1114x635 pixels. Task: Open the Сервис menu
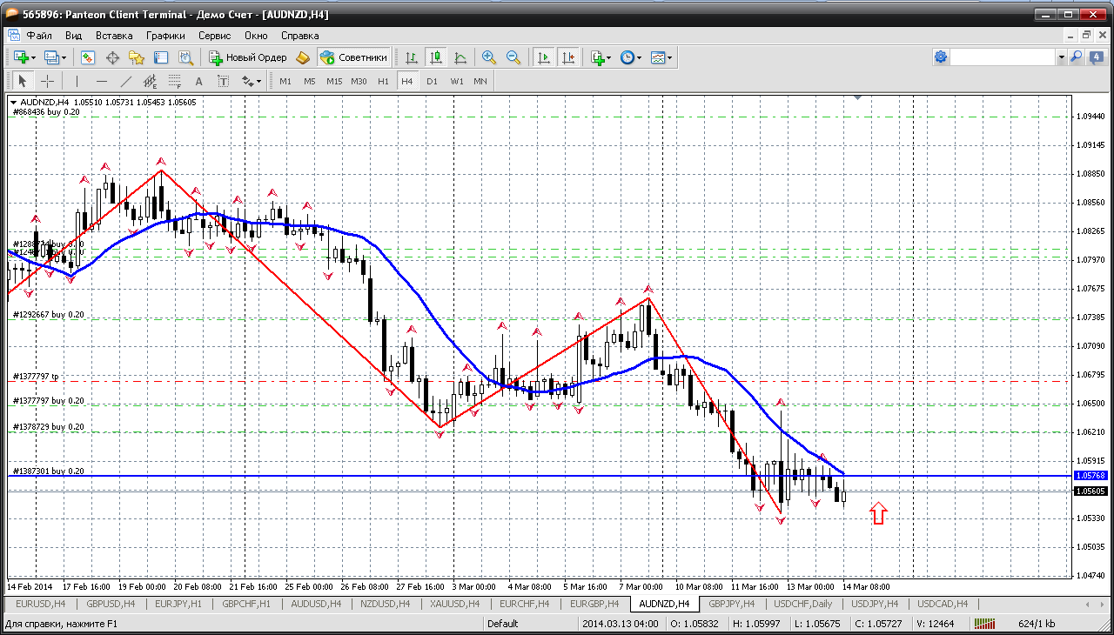click(214, 36)
